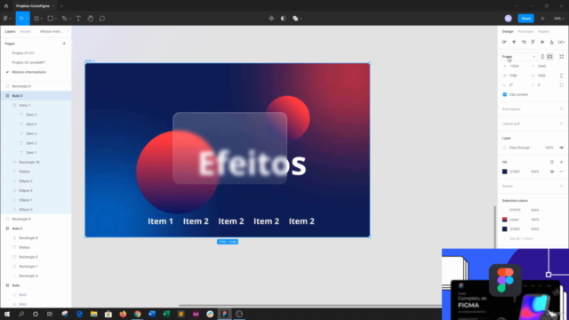The width and height of the screenshot is (569, 320).
Task: Open boolean operations dropdown arrow
Action: [301, 19]
